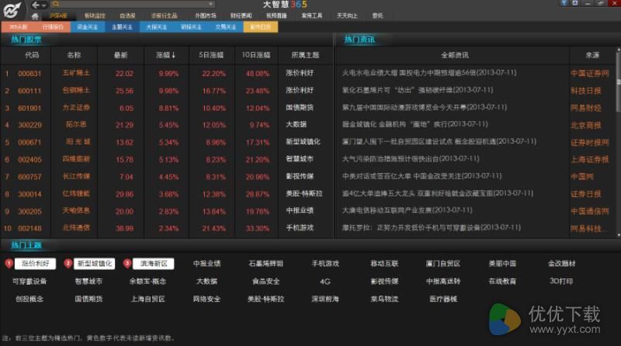Open news about 火电水电业绩大增
The image size is (621, 346).
coord(429,73)
